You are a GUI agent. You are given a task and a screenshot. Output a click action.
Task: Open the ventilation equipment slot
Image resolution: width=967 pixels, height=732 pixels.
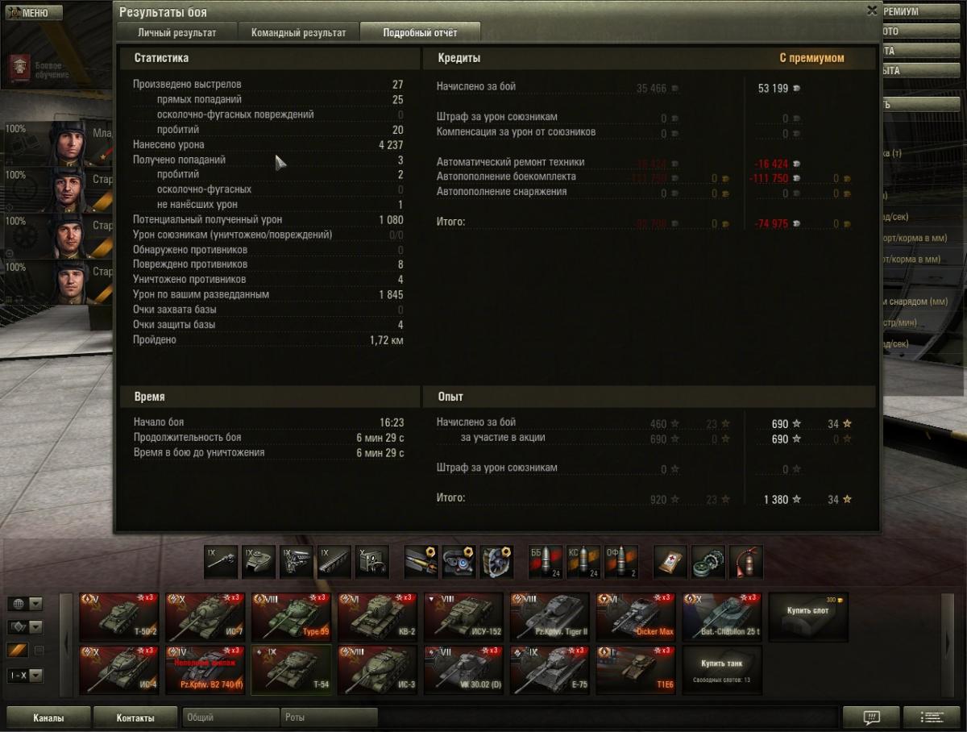tap(496, 562)
